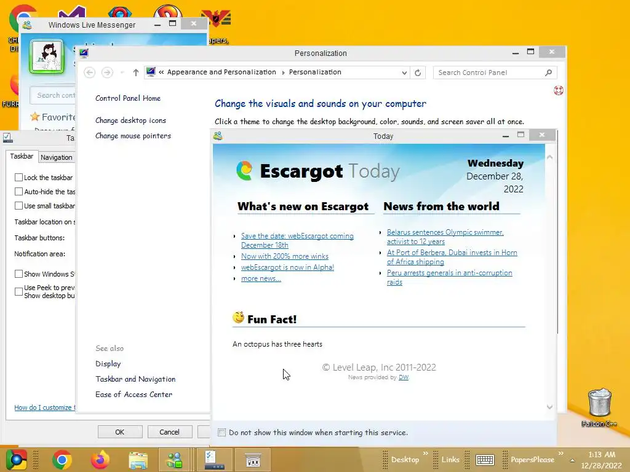This screenshot has width=630, height=472.
Task: Click the Messenger profile avatar picture
Action: click(x=47, y=57)
